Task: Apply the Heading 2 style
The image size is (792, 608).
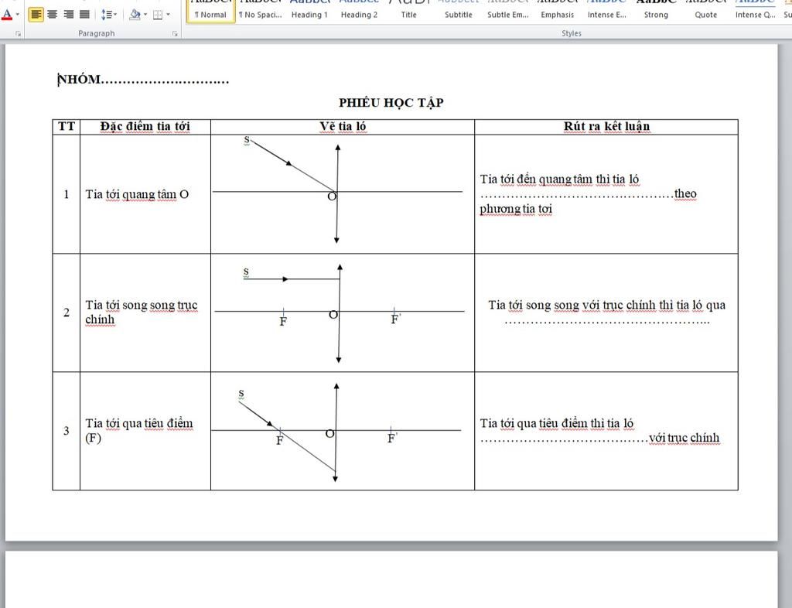Action: 359,11
